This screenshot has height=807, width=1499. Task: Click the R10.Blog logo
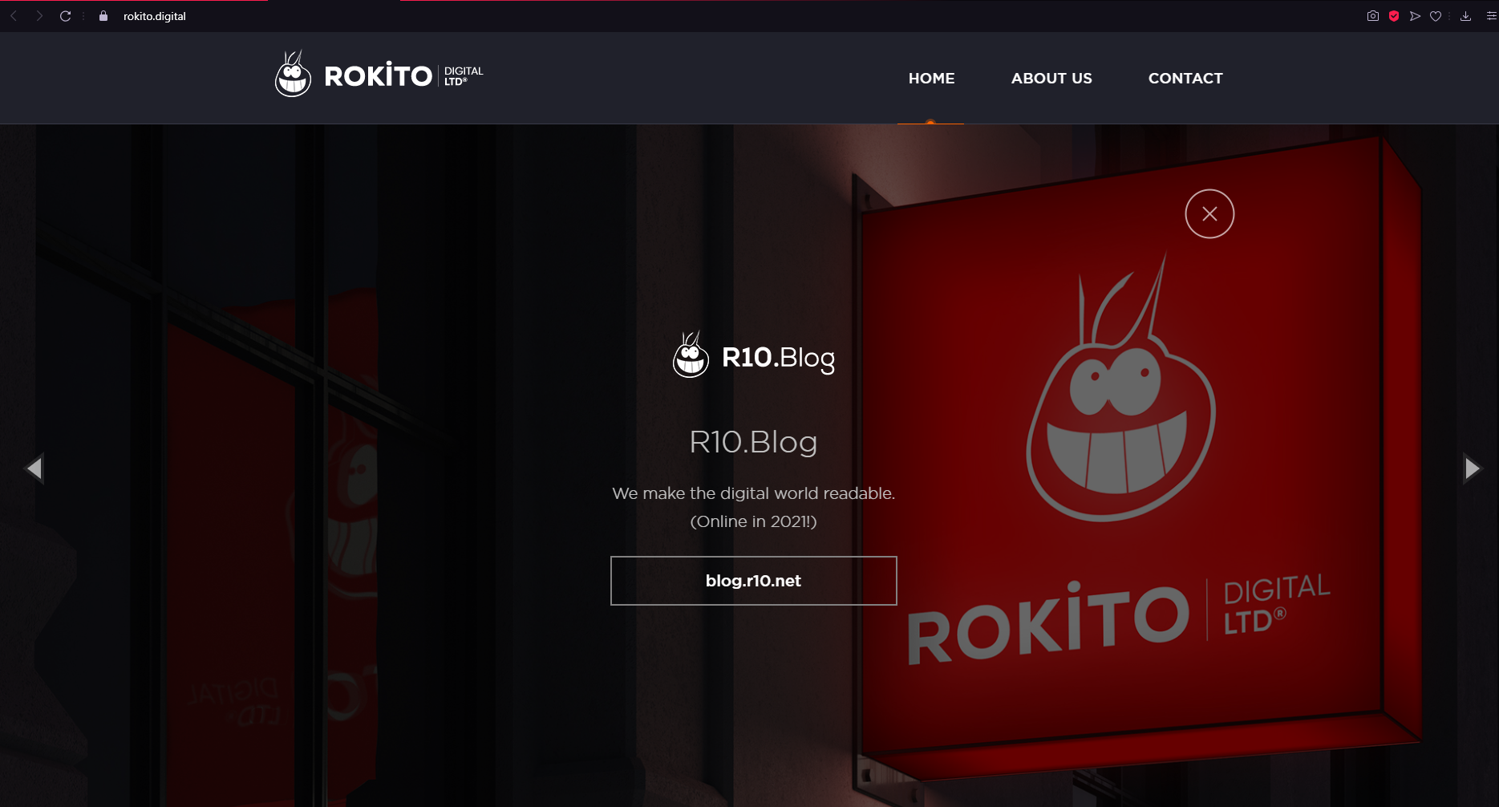754,355
